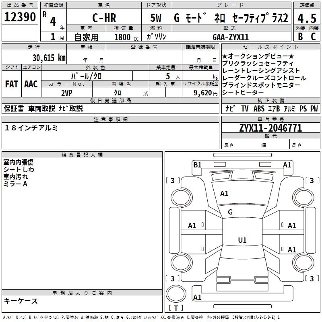Screen dimensions: 322x322
Task: Click the front-left wheel circle in diagram
Action: [x=181, y=198]
